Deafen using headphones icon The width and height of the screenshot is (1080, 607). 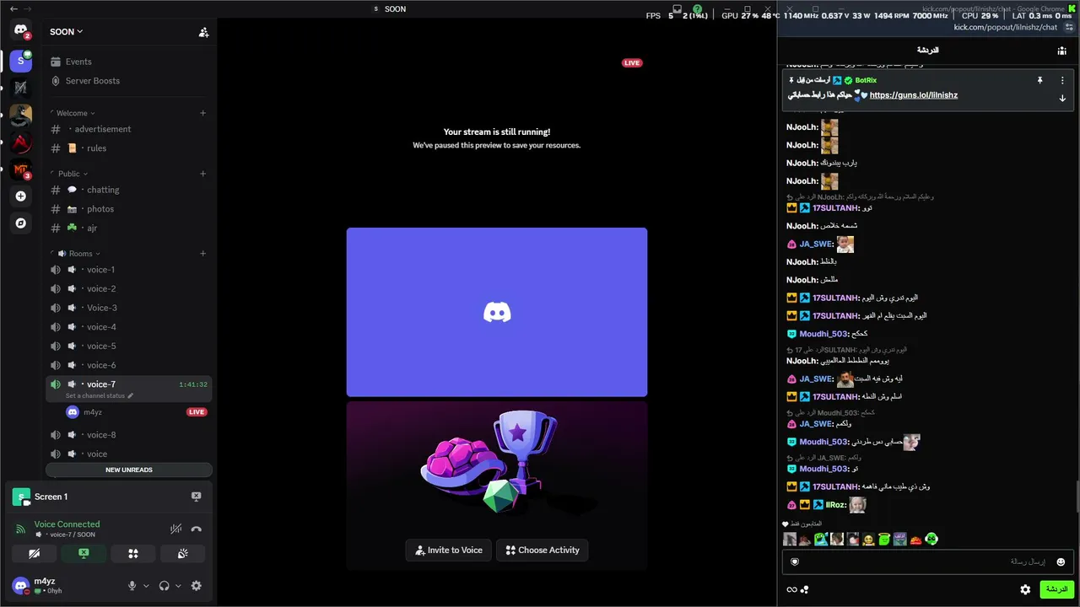(x=164, y=586)
